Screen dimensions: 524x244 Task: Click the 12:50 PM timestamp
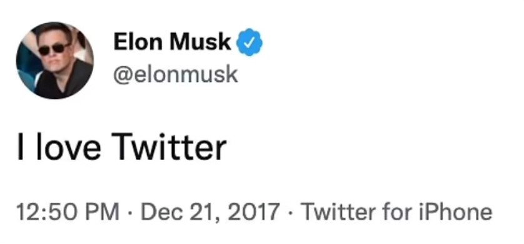[x=68, y=212]
